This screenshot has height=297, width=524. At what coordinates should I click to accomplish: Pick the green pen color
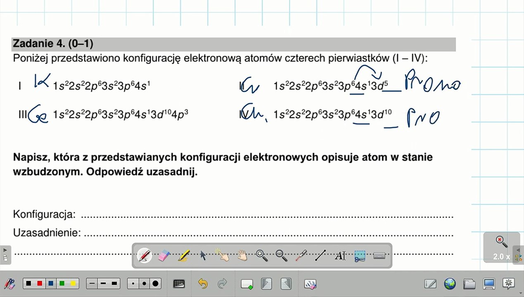tap(62, 284)
